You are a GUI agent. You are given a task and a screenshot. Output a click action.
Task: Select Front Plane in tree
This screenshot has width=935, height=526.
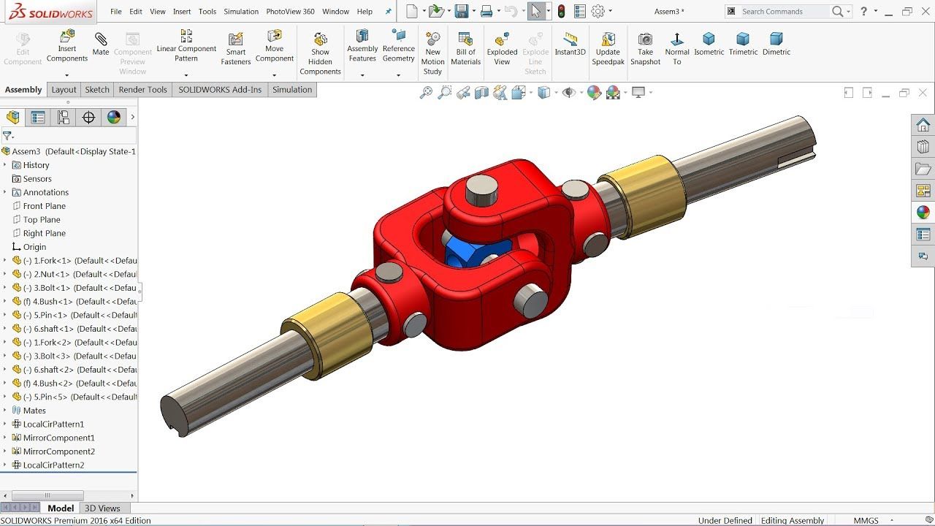(44, 206)
